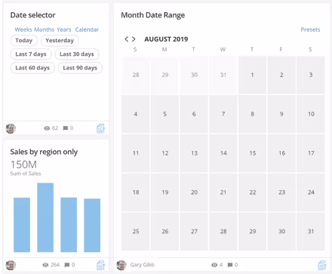The image size is (332, 274).
Task: Choose Last 90 days
Action: 80,68
